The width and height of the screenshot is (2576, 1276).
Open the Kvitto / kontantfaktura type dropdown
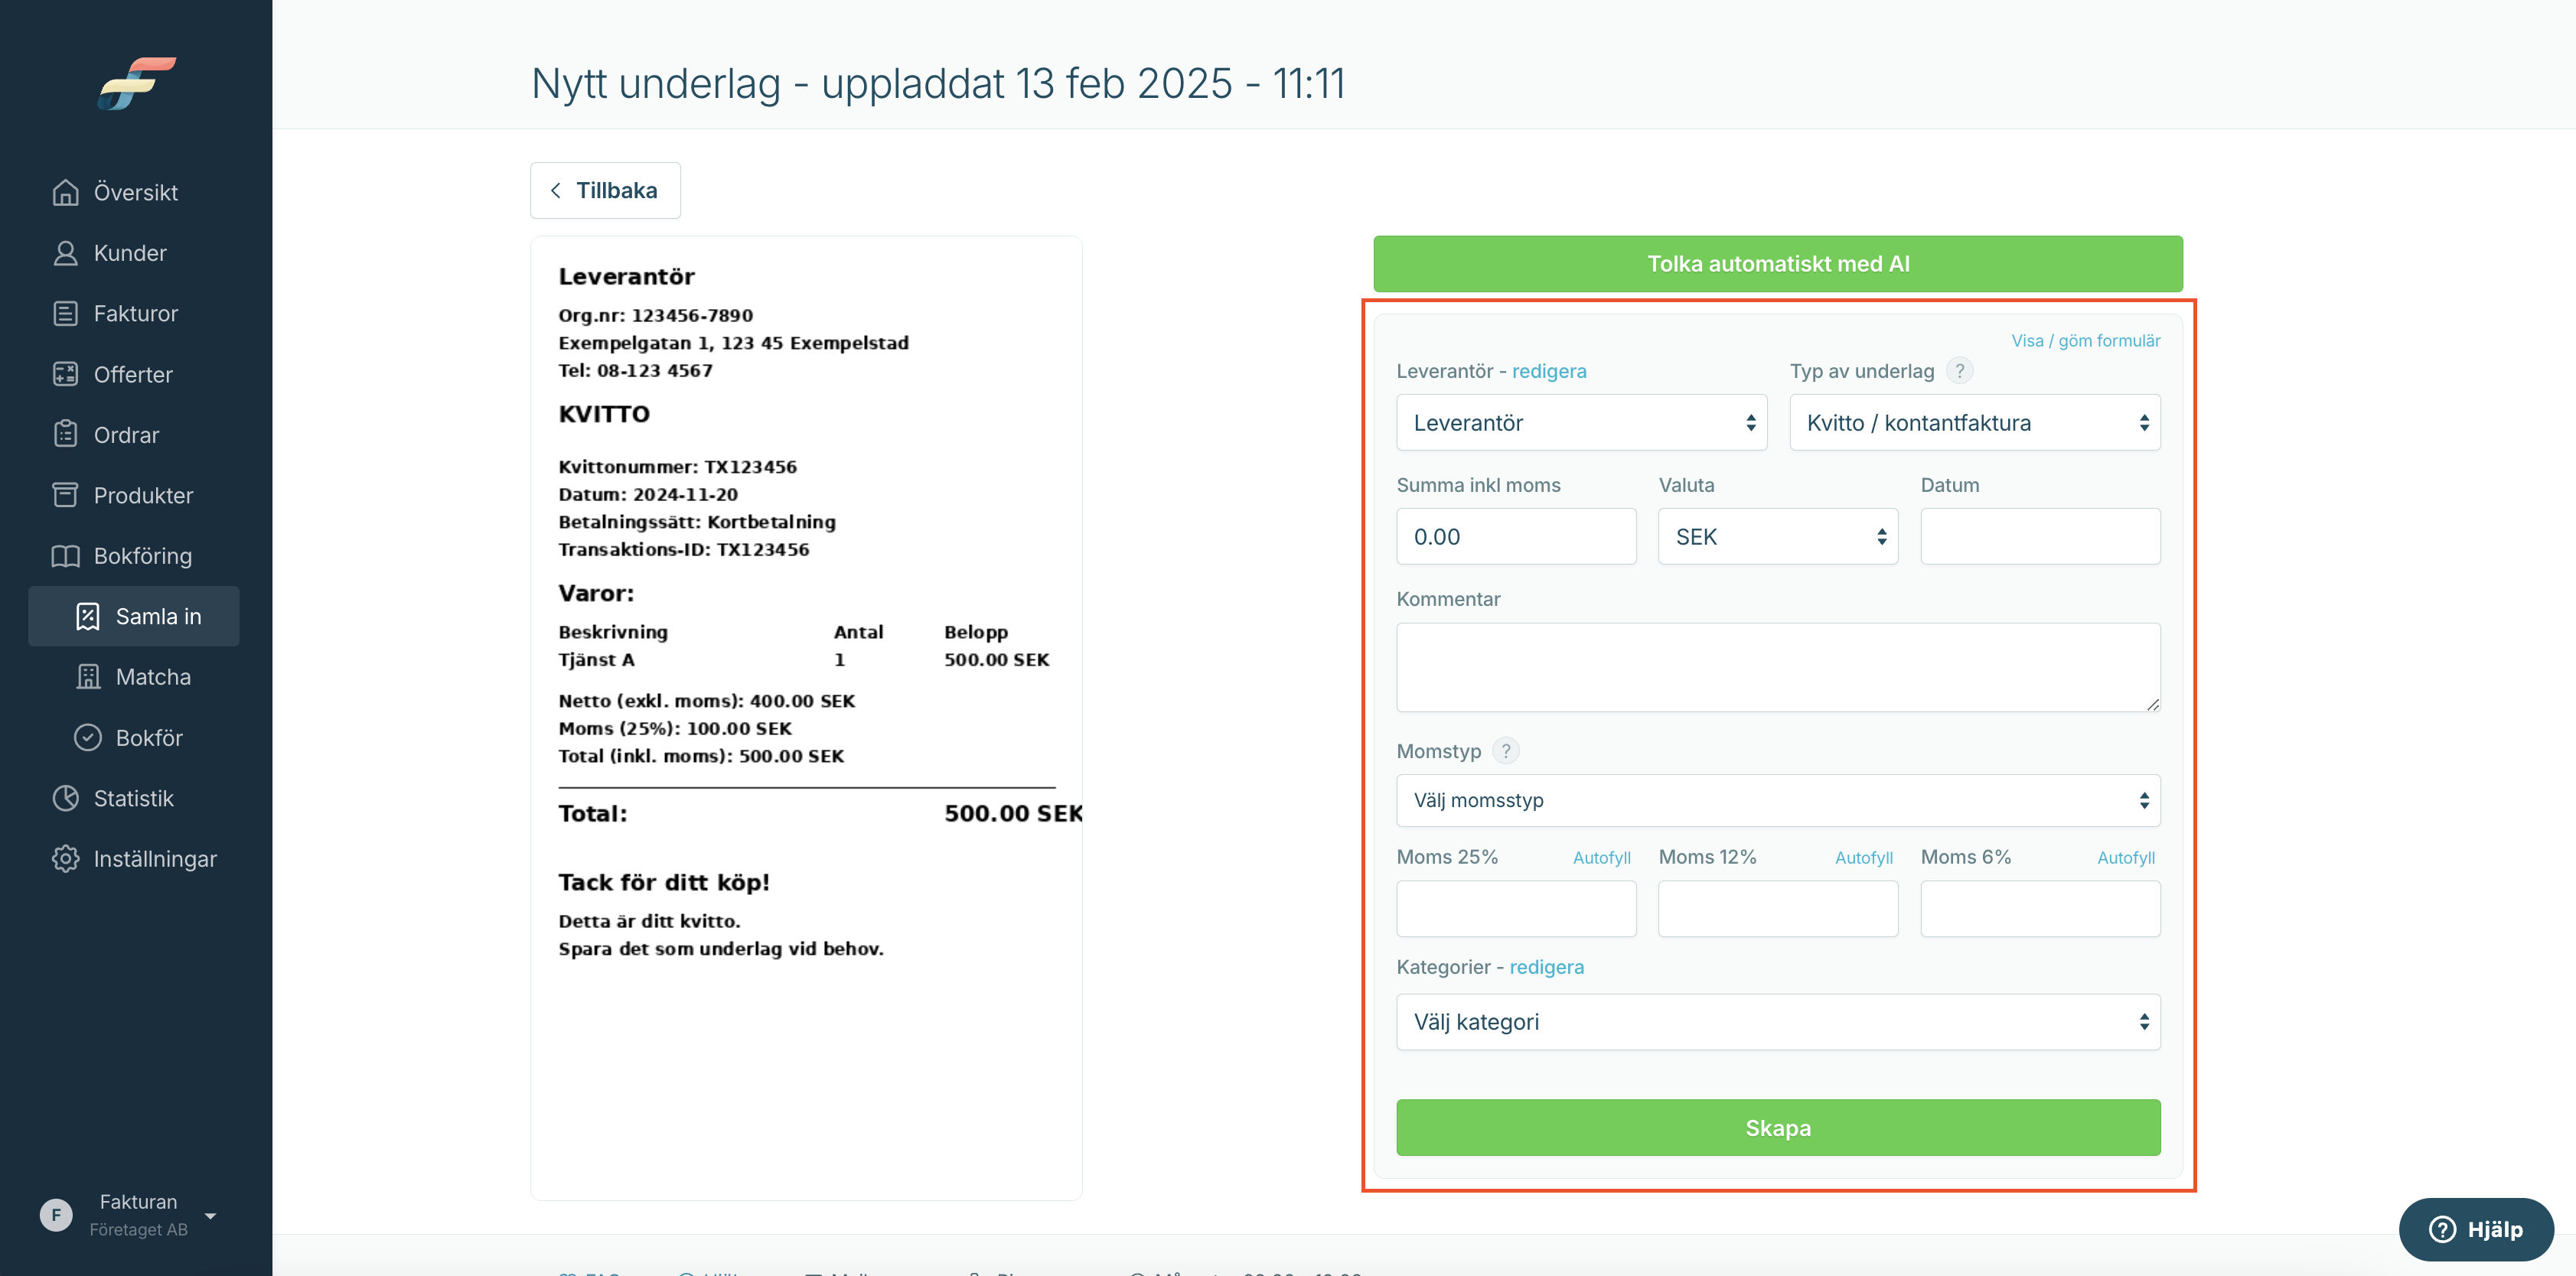tap(1974, 423)
